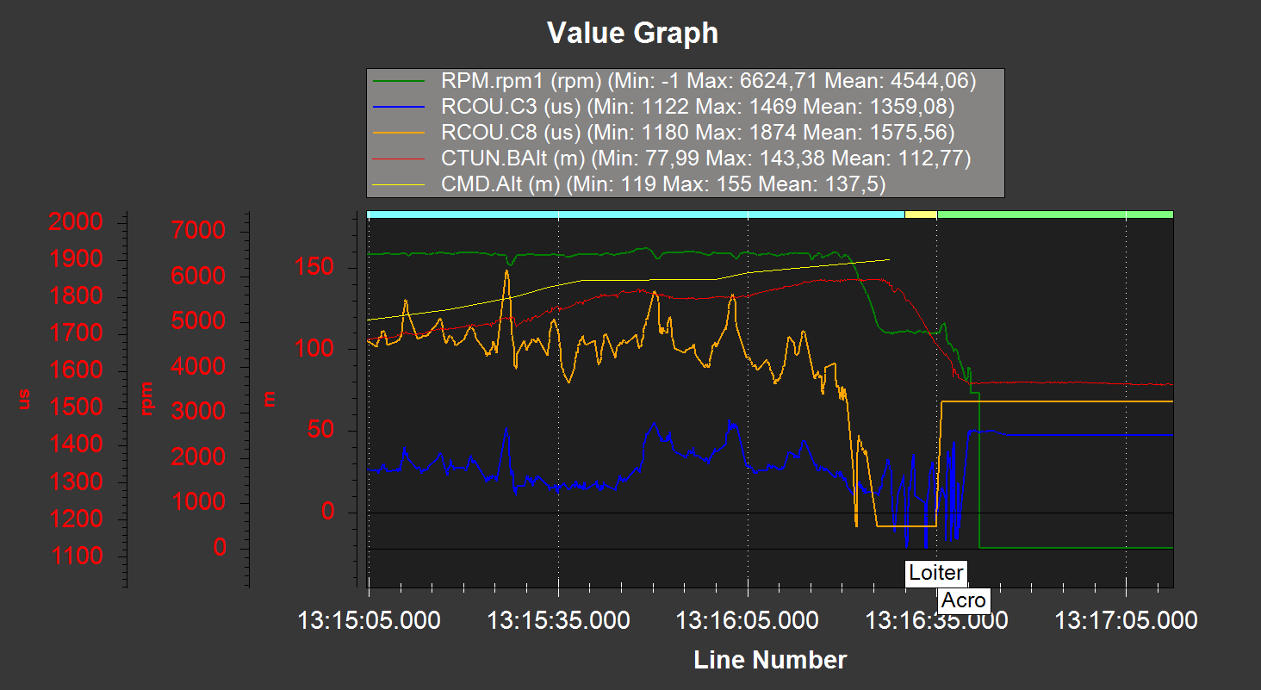Click the 1100 tick on us axis

pyautogui.click(x=76, y=556)
